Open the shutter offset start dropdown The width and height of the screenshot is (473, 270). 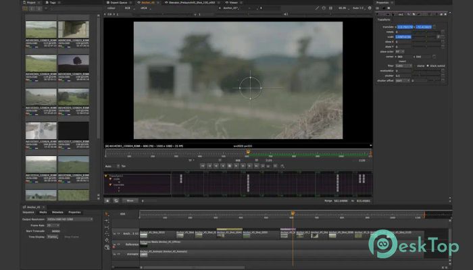403,80
